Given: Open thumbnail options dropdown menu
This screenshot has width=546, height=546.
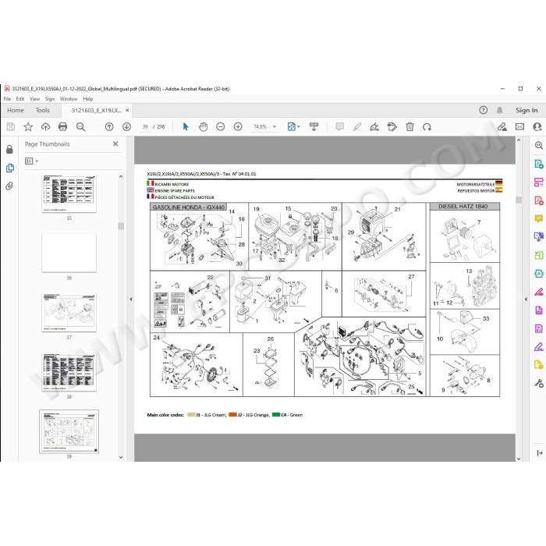Looking at the screenshot, I should click(31, 161).
